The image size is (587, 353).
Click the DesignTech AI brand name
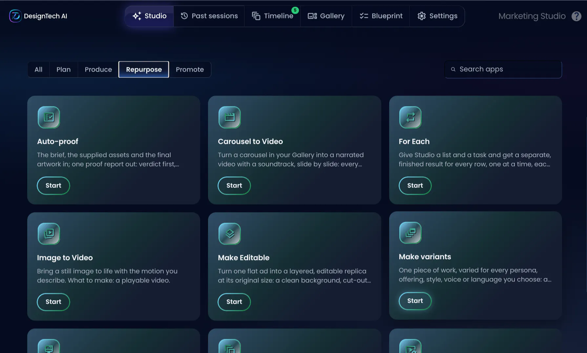[45, 16]
